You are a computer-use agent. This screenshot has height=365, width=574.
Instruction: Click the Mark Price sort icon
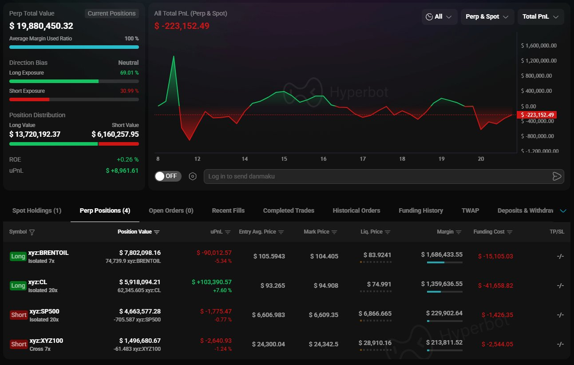[334, 232]
